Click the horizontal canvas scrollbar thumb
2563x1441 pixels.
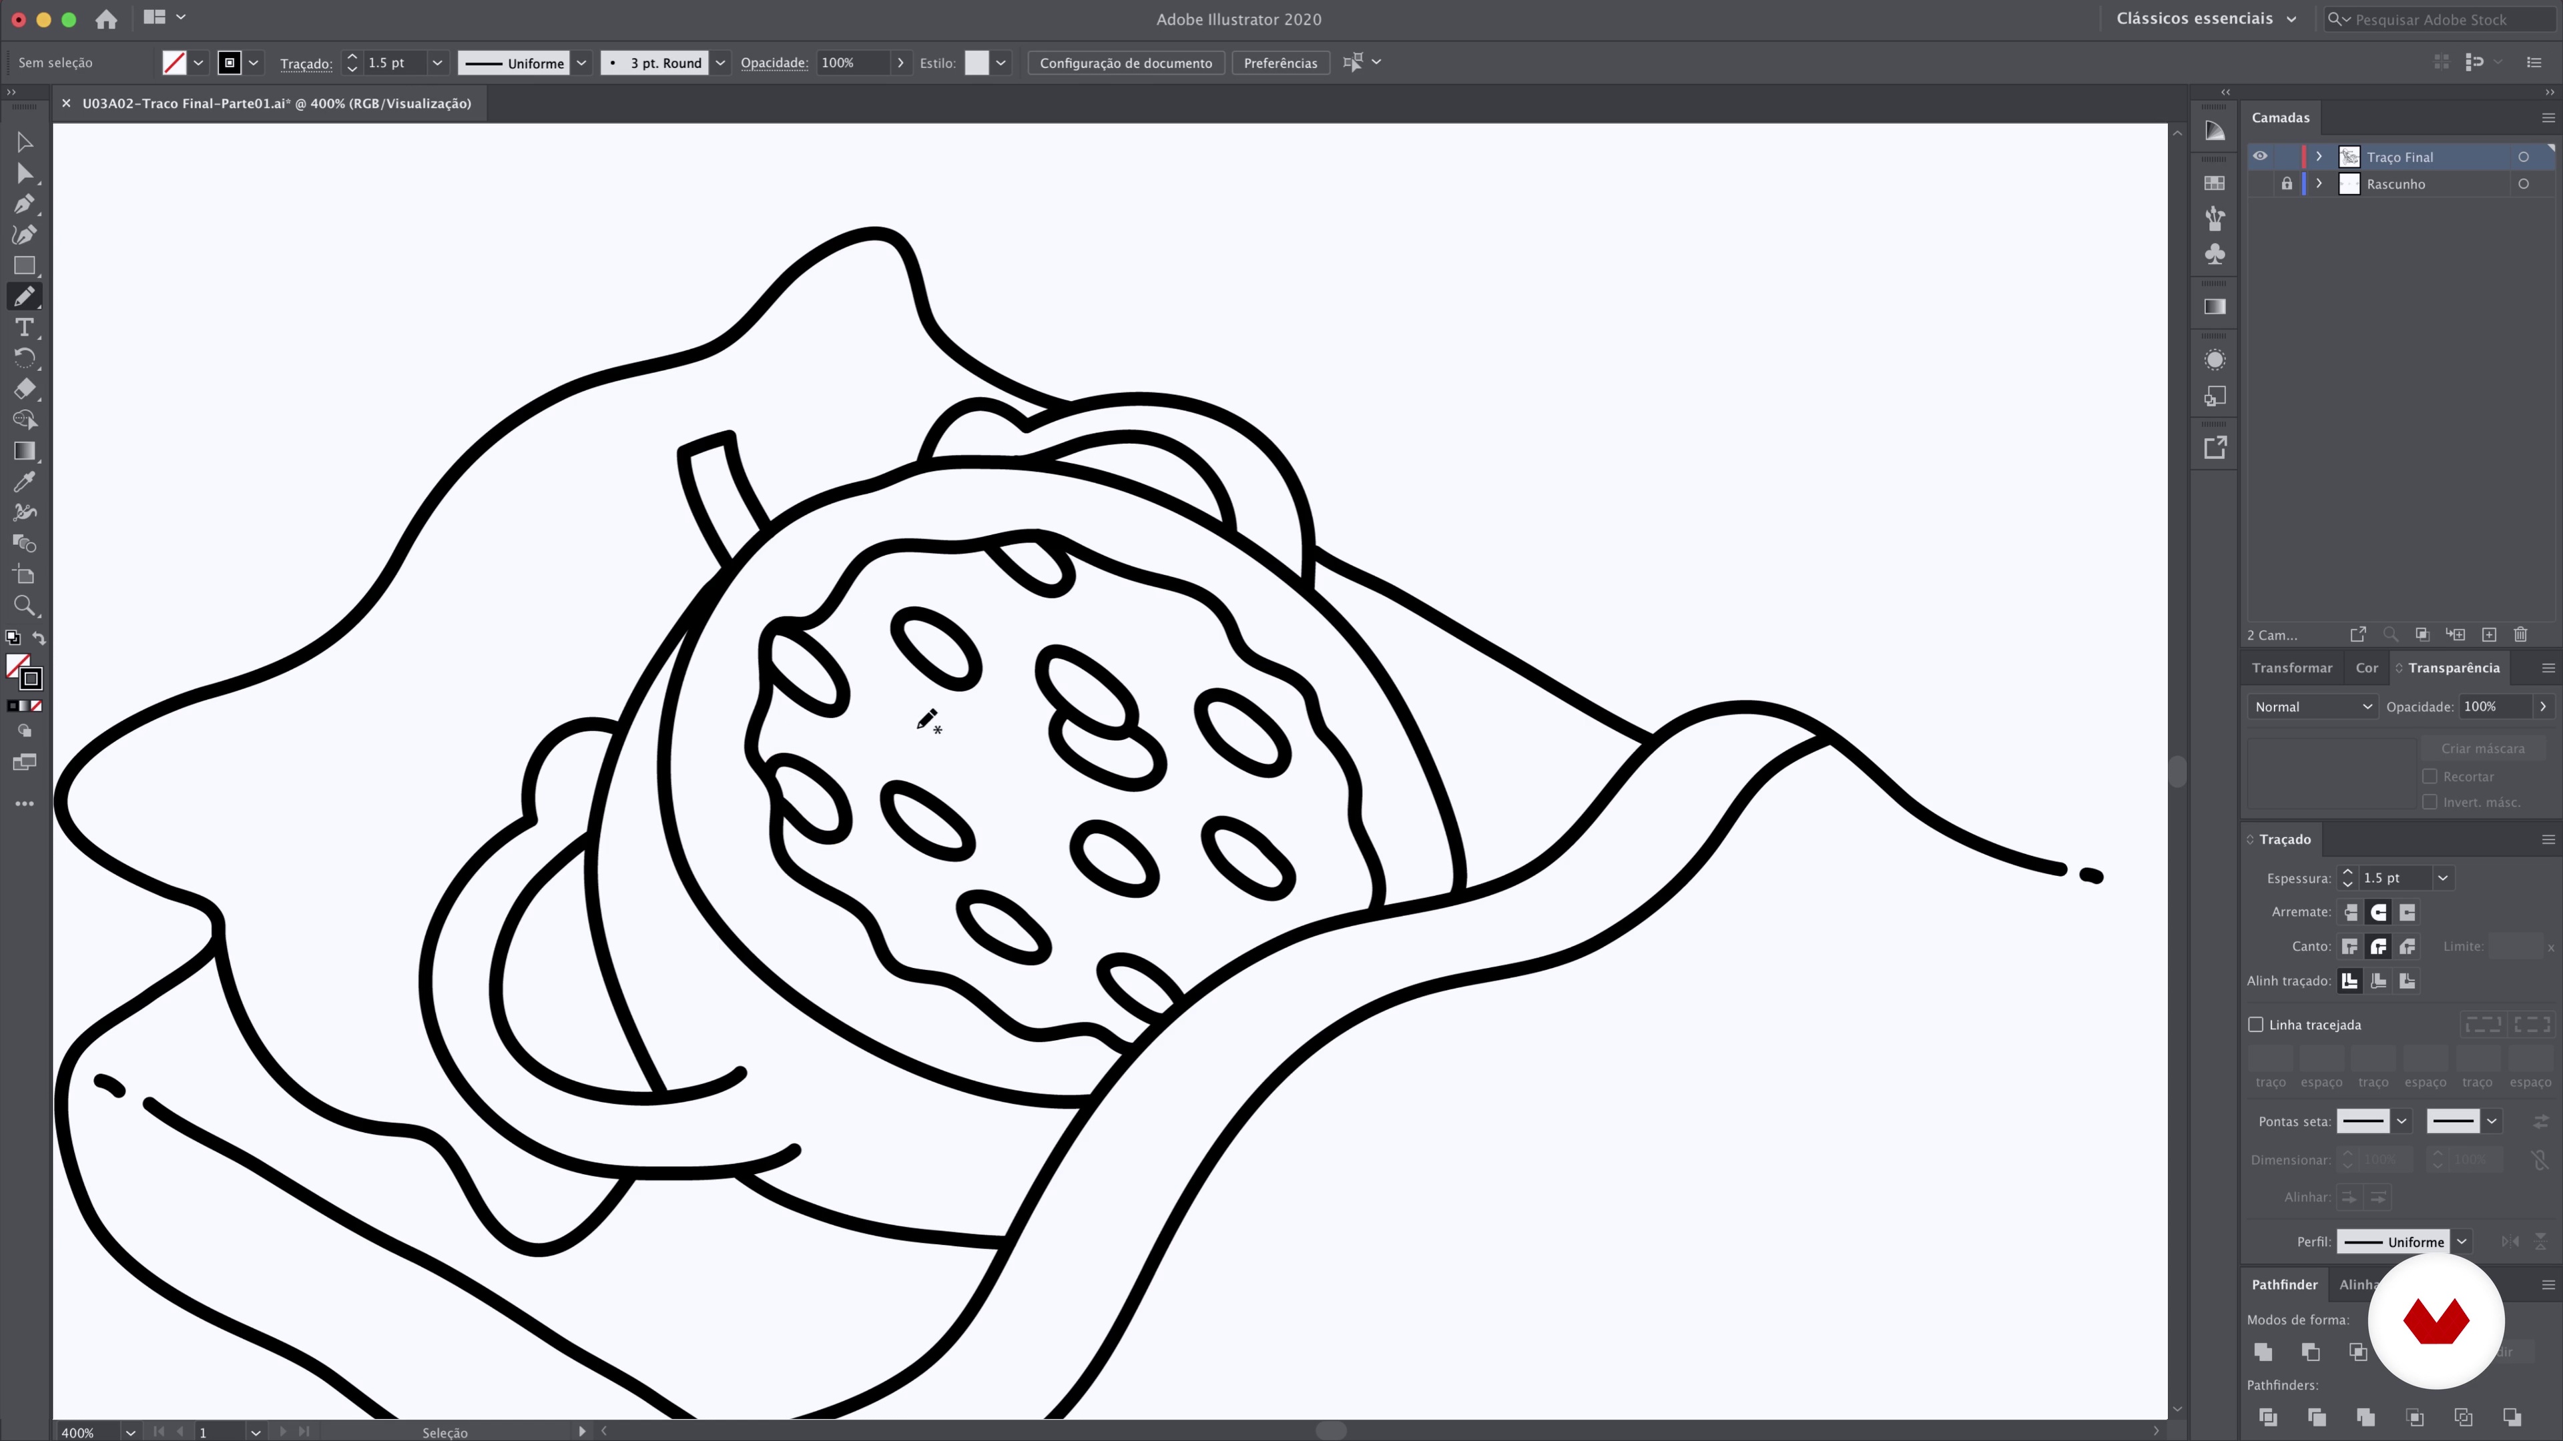click(x=1330, y=1431)
